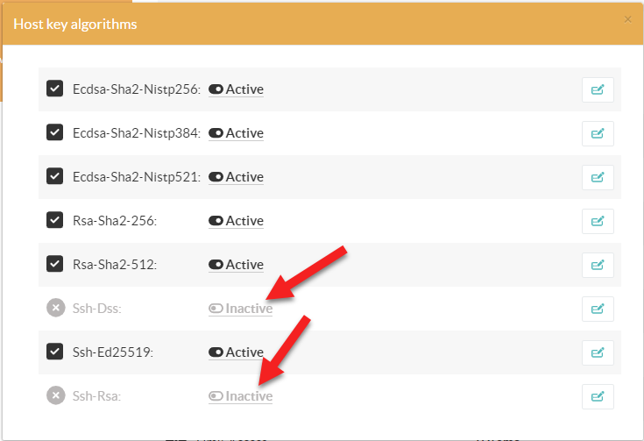Close the Host key algorithms dialog
Image resolution: width=644 pixels, height=441 pixels.
click(626, 19)
